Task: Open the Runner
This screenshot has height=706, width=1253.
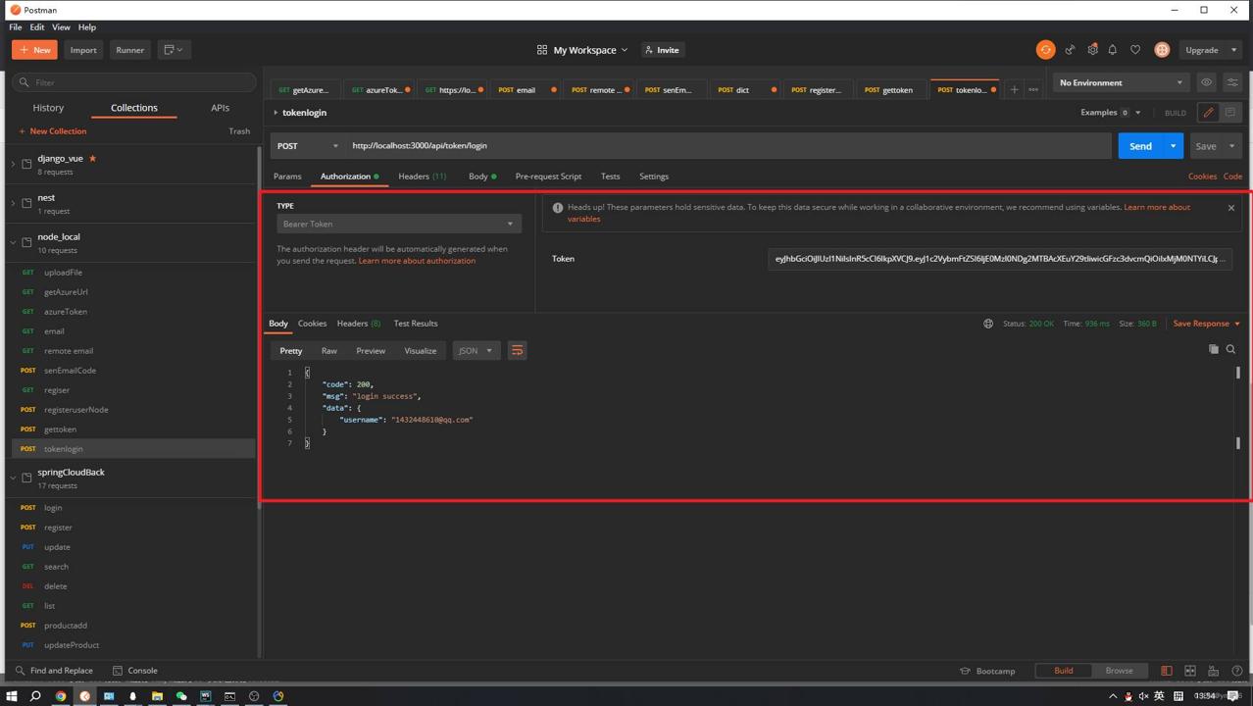Action: 129,50
